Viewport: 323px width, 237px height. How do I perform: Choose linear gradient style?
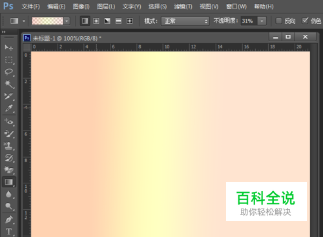[85, 21]
